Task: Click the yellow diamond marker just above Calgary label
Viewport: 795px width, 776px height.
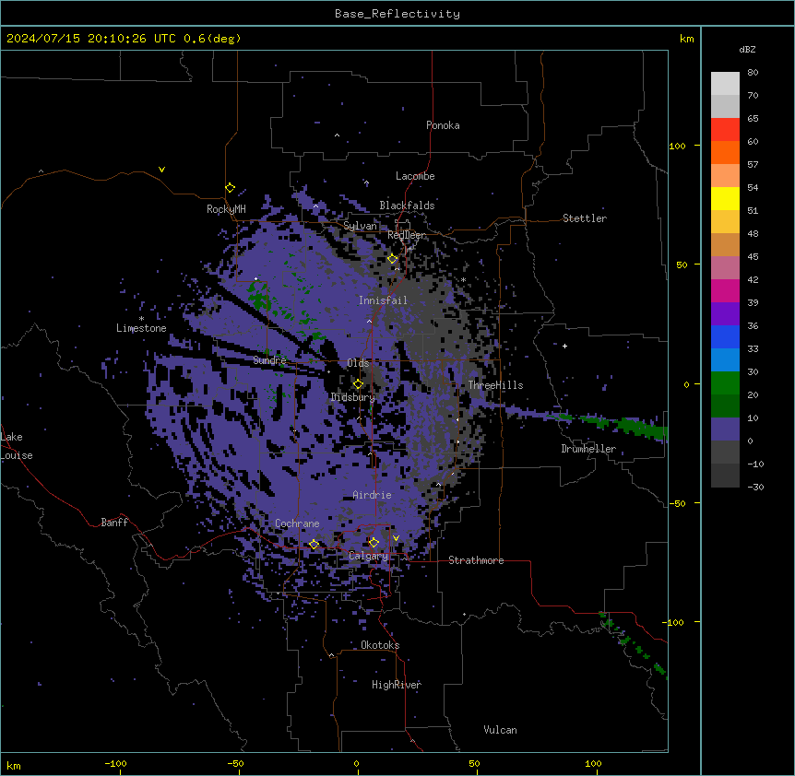Action: [374, 543]
